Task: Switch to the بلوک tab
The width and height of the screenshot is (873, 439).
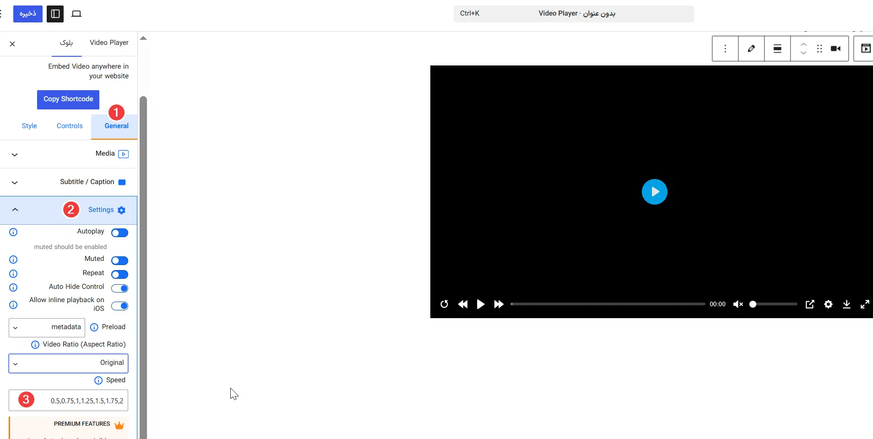Action: coord(66,43)
